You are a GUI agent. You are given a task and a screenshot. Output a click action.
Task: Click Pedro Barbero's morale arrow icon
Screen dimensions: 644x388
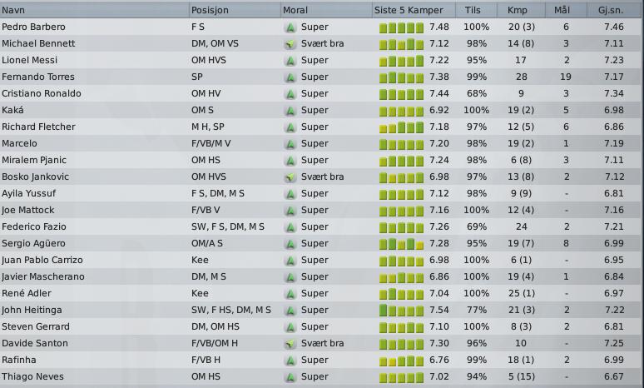(290, 27)
